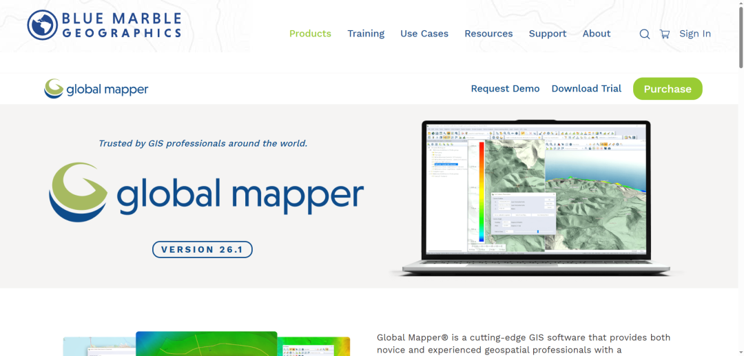Click the large Global Mapper hero logo
Image resolution: width=744 pixels, height=356 pixels.
tap(207, 192)
